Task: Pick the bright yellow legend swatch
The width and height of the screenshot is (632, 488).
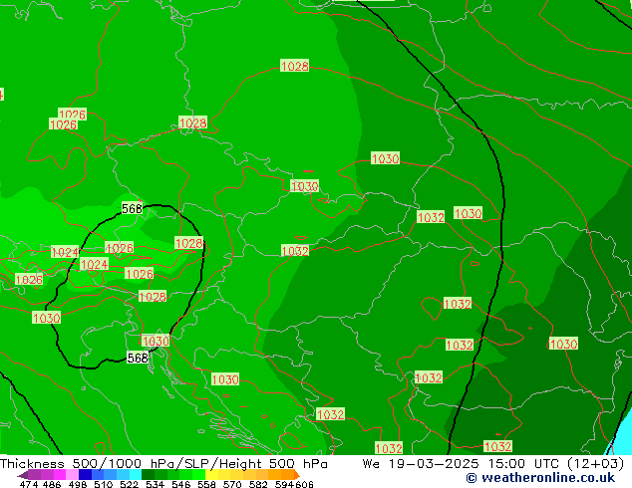Action: 211,475
